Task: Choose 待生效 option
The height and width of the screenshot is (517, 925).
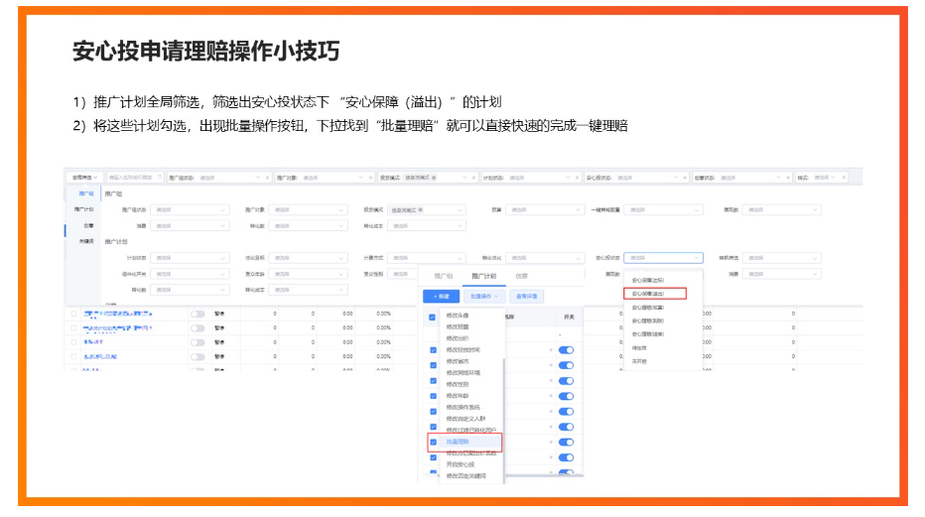Action: click(x=639, y=348)
